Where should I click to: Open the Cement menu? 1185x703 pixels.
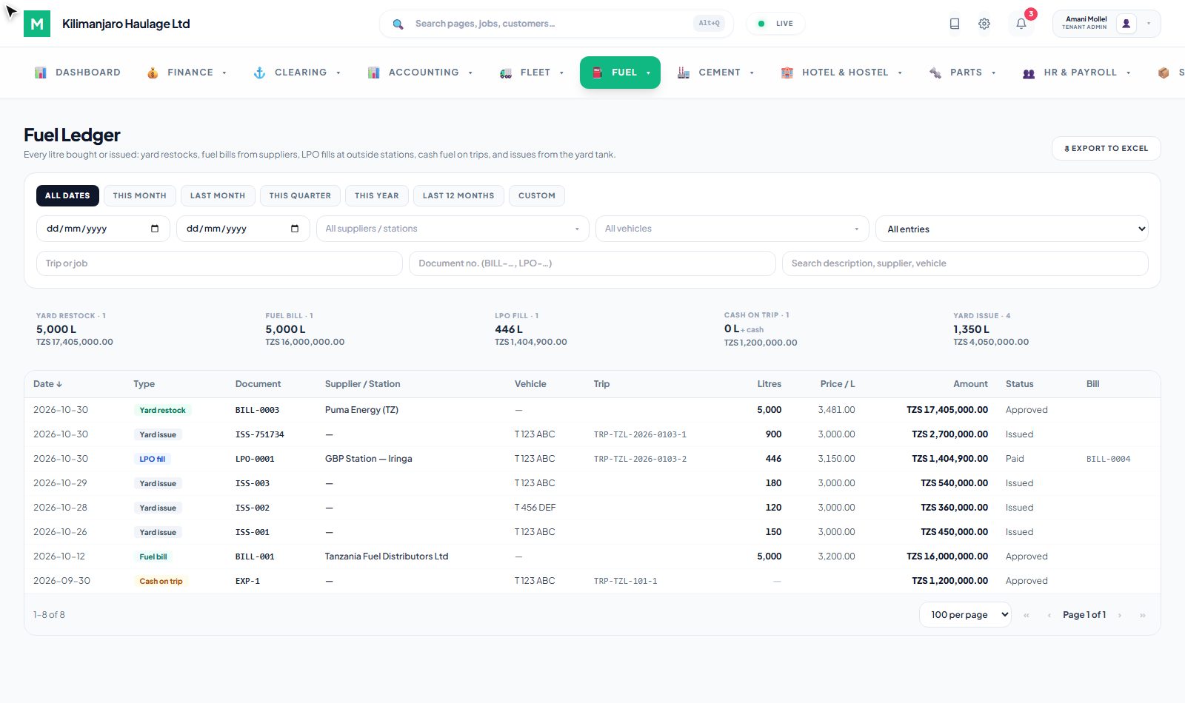(716, 73)
